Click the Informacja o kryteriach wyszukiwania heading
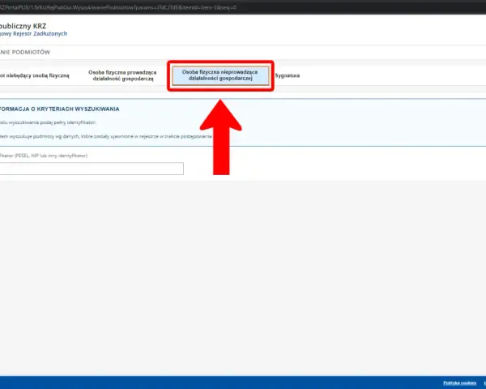 59,109
